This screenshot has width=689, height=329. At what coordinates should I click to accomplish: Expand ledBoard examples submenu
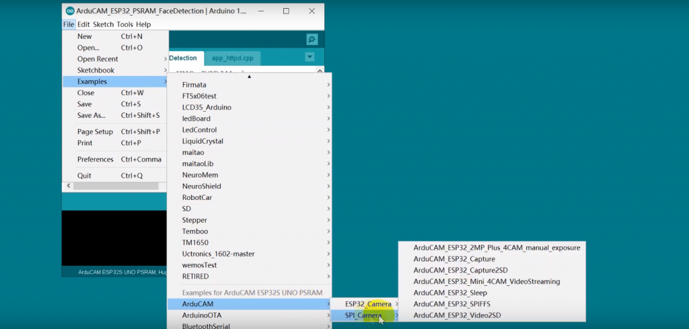pos(250,118)
